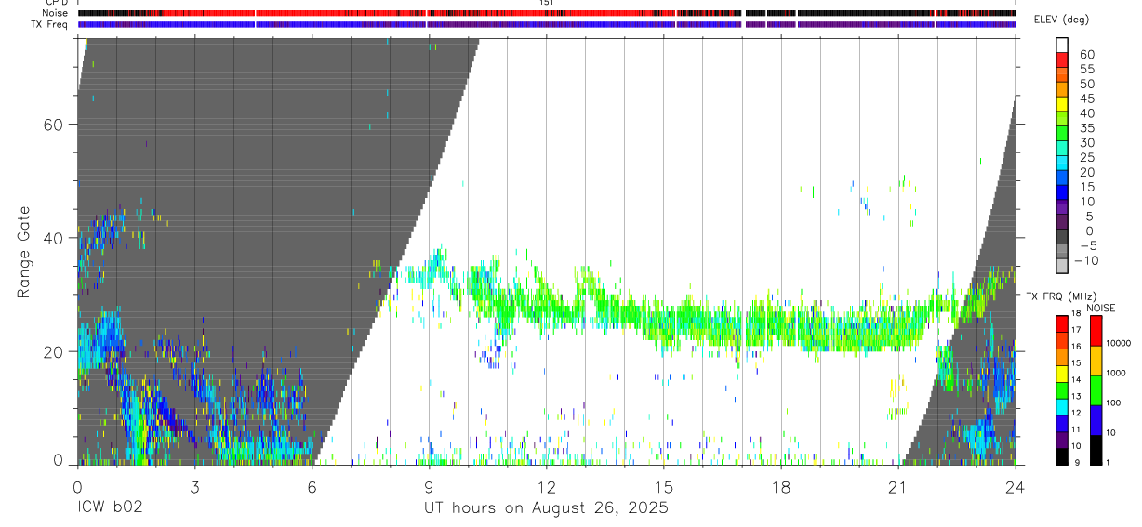Screen dimensions: 1142x527
Task: Click 'UT hours on August 26, 2025' axis title
Action: pos(546,508)
